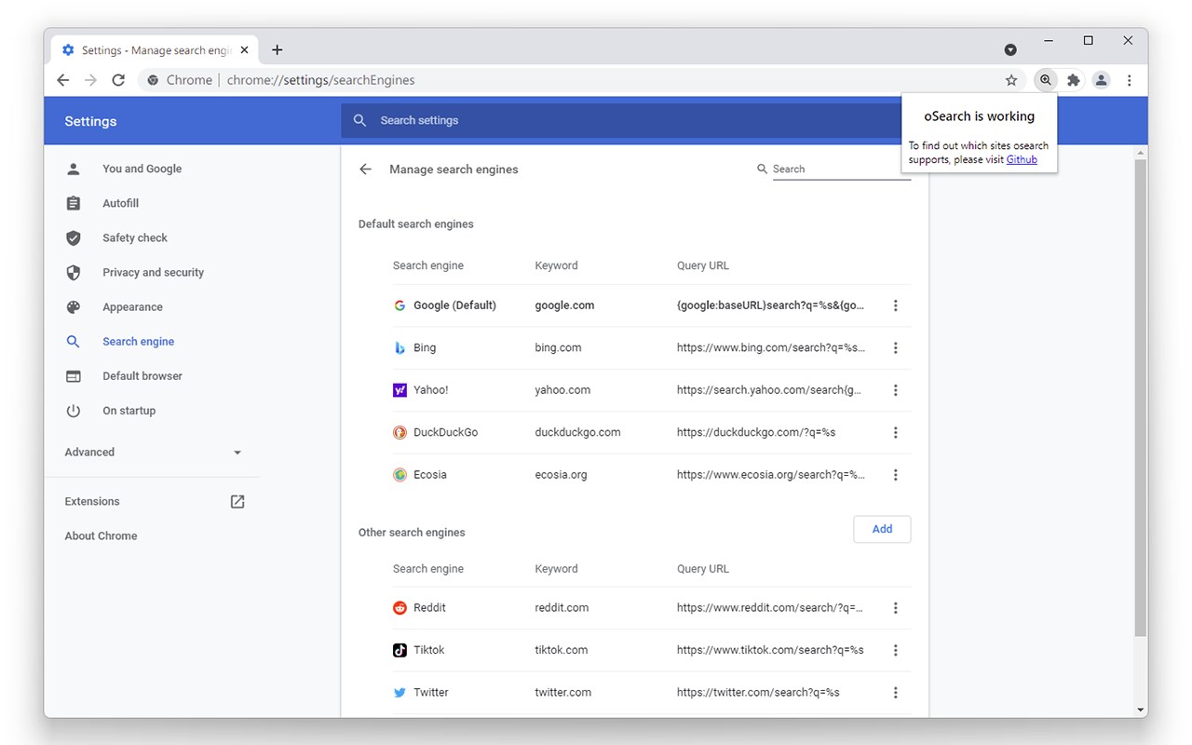Viewport: 1192px width, 745px height.
Task: Open the Appearance settings section
Action: point(132,307)
